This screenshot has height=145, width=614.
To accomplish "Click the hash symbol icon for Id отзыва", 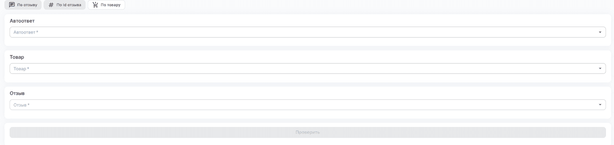I will 51,5.
